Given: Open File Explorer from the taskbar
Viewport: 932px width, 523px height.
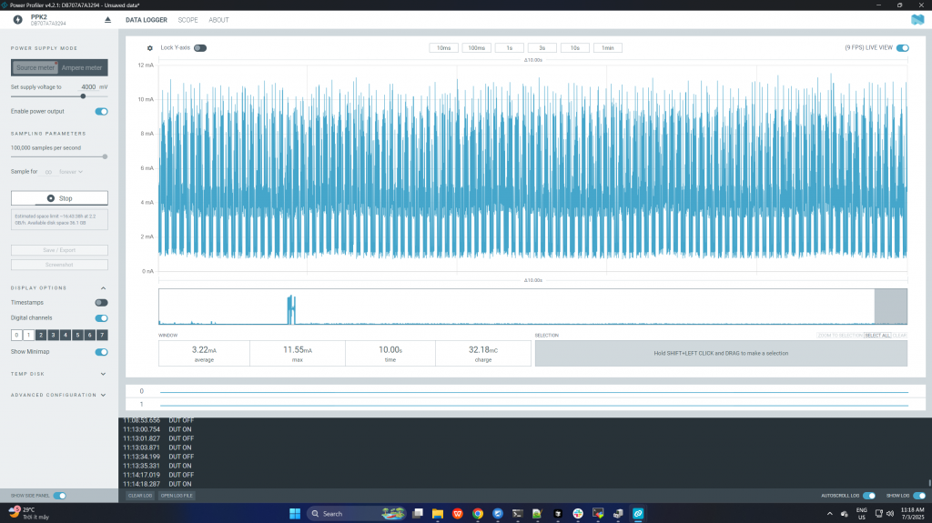Looking at the screenshot, I should coord(437,513).
